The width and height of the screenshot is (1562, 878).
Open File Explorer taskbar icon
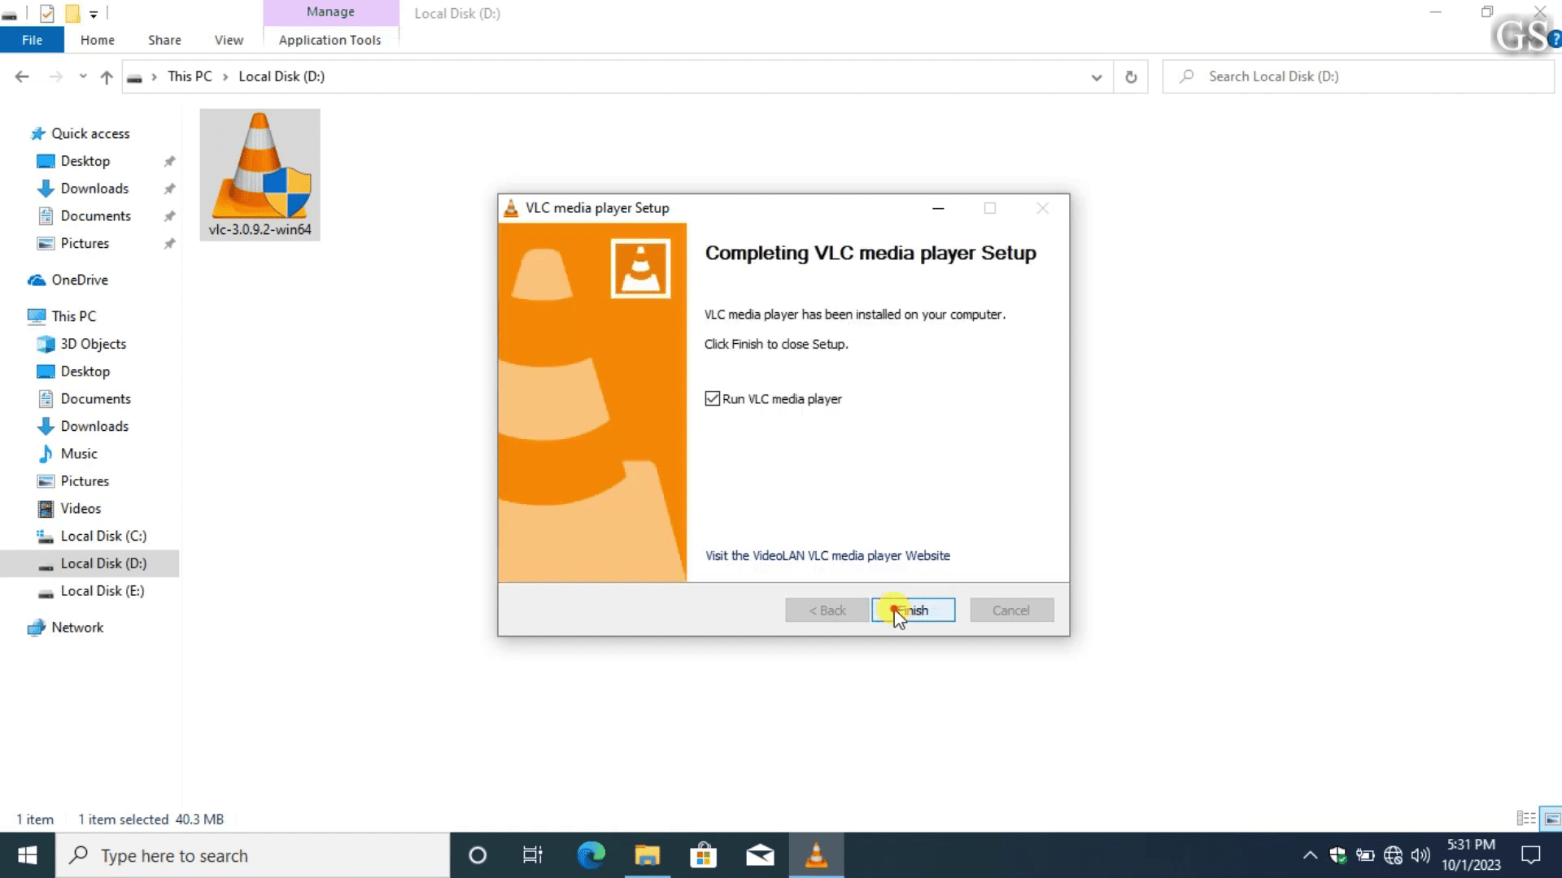click(x=647, y=855)
